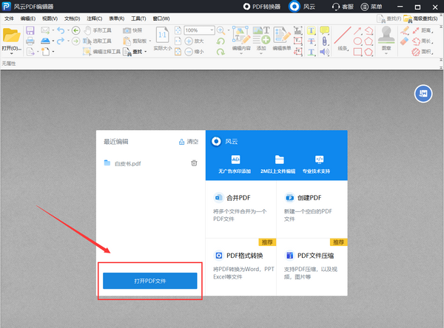Open the 菜单 button in title bar
This screenshot has height=328, width=444.
click(371, 7)
